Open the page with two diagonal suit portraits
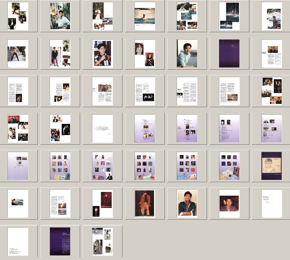Screen dimensions: 290x260 coord(145,53)
